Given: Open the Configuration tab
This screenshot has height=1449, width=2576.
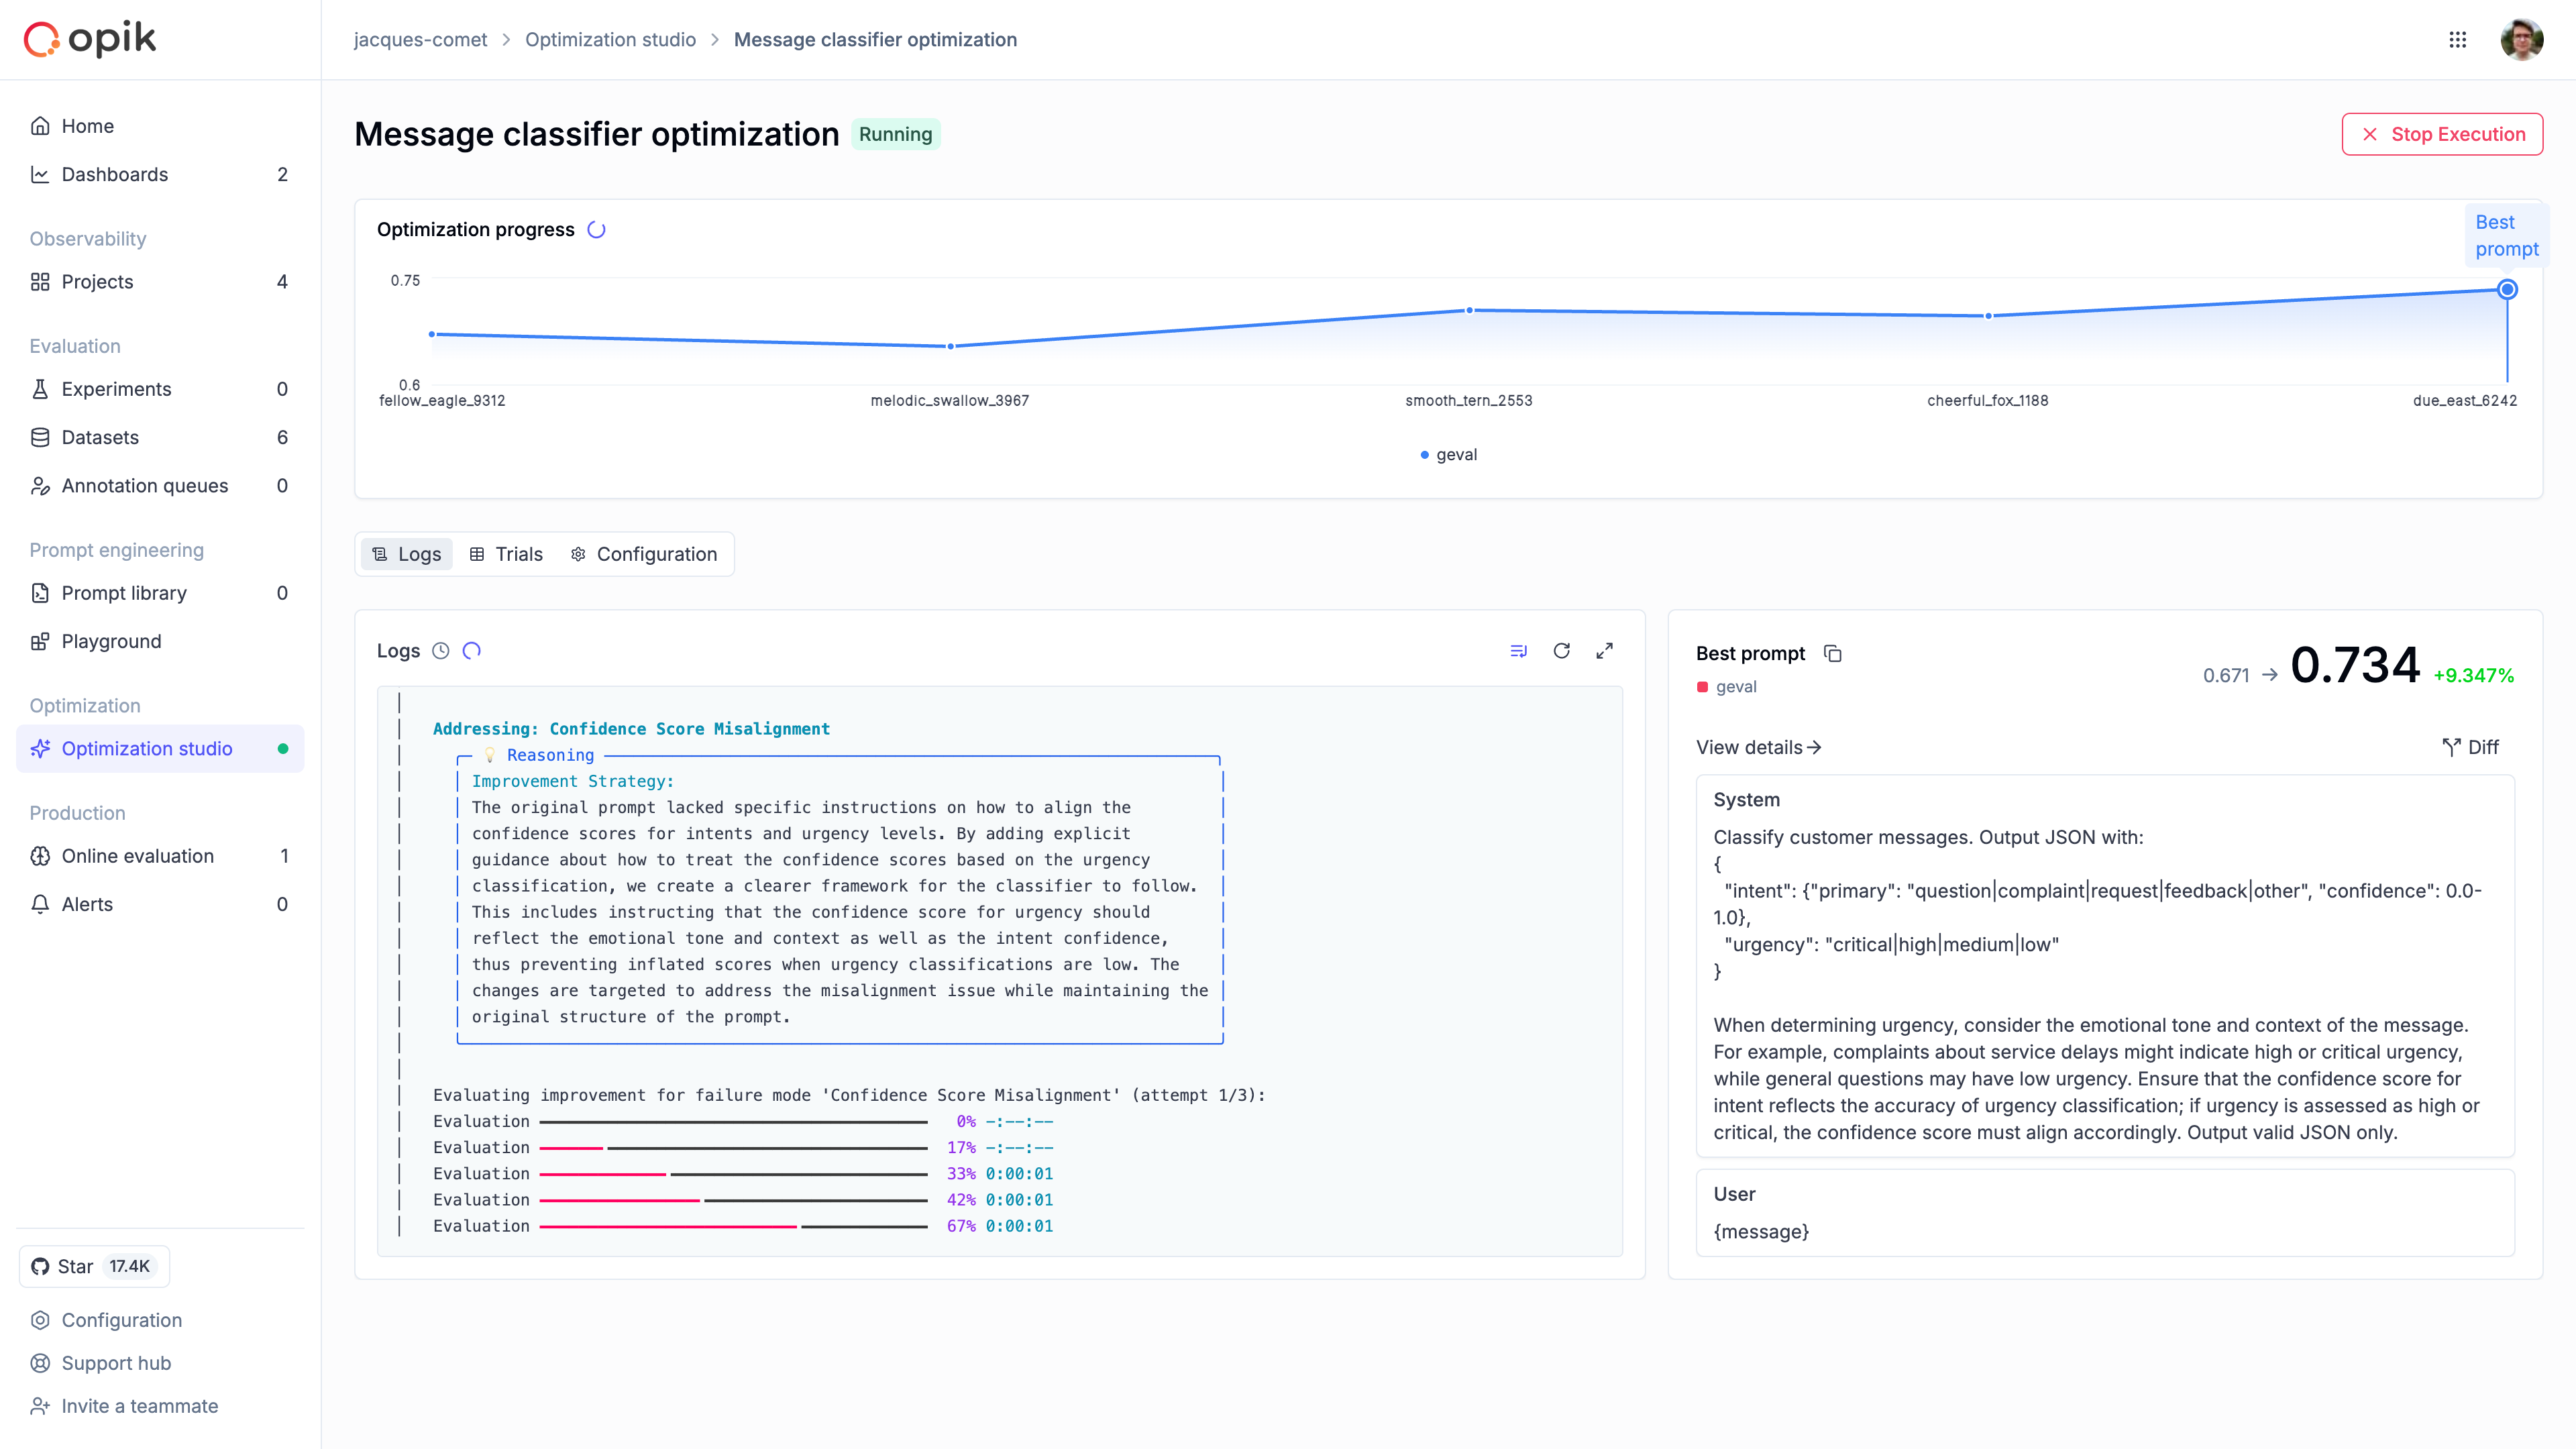Looking at the screenshot, I should (x=645, y=553).
